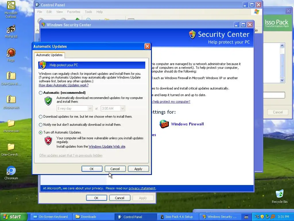The image size is (294, 221).
Task: Open Edit menu in Control Panel
Action: (49, 12)
